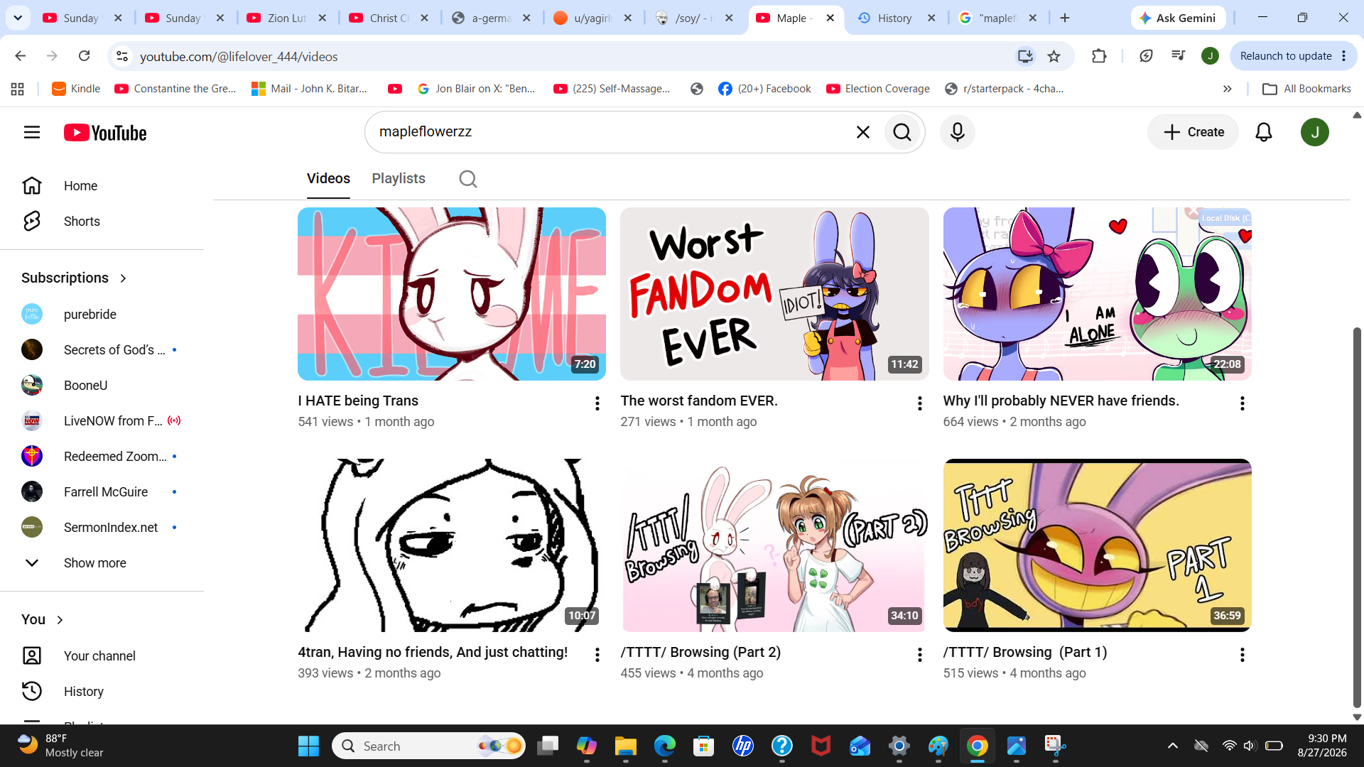This screenshot has height=767, width=1364.
Task: Close the Maple YouTube browser tab
Action: pos(830,18)
